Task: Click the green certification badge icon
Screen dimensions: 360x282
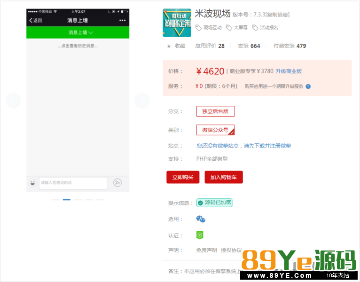Action: point(200,235)
